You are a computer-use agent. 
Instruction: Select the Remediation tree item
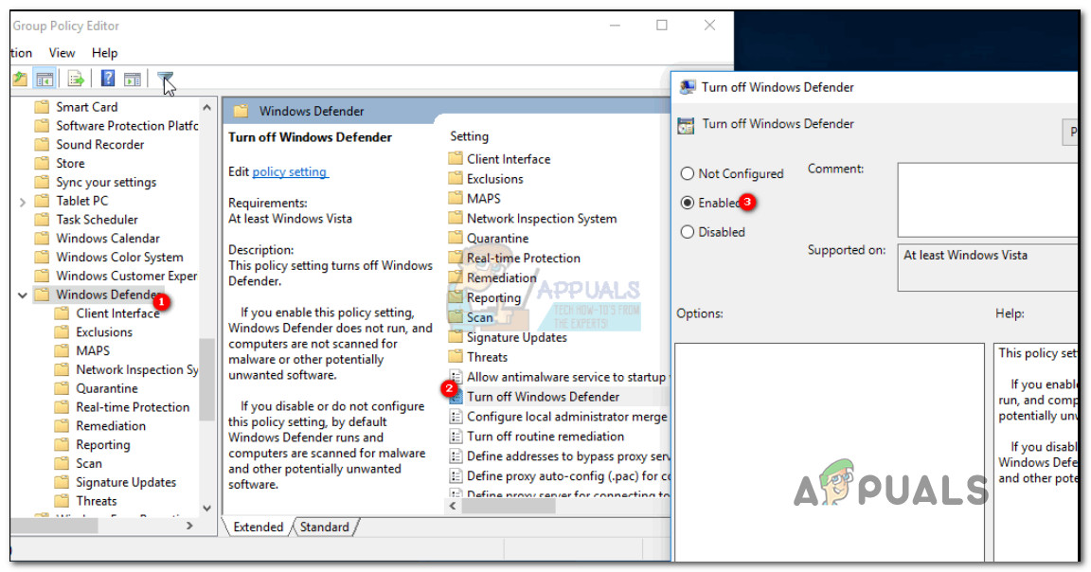tap(111, 426)
